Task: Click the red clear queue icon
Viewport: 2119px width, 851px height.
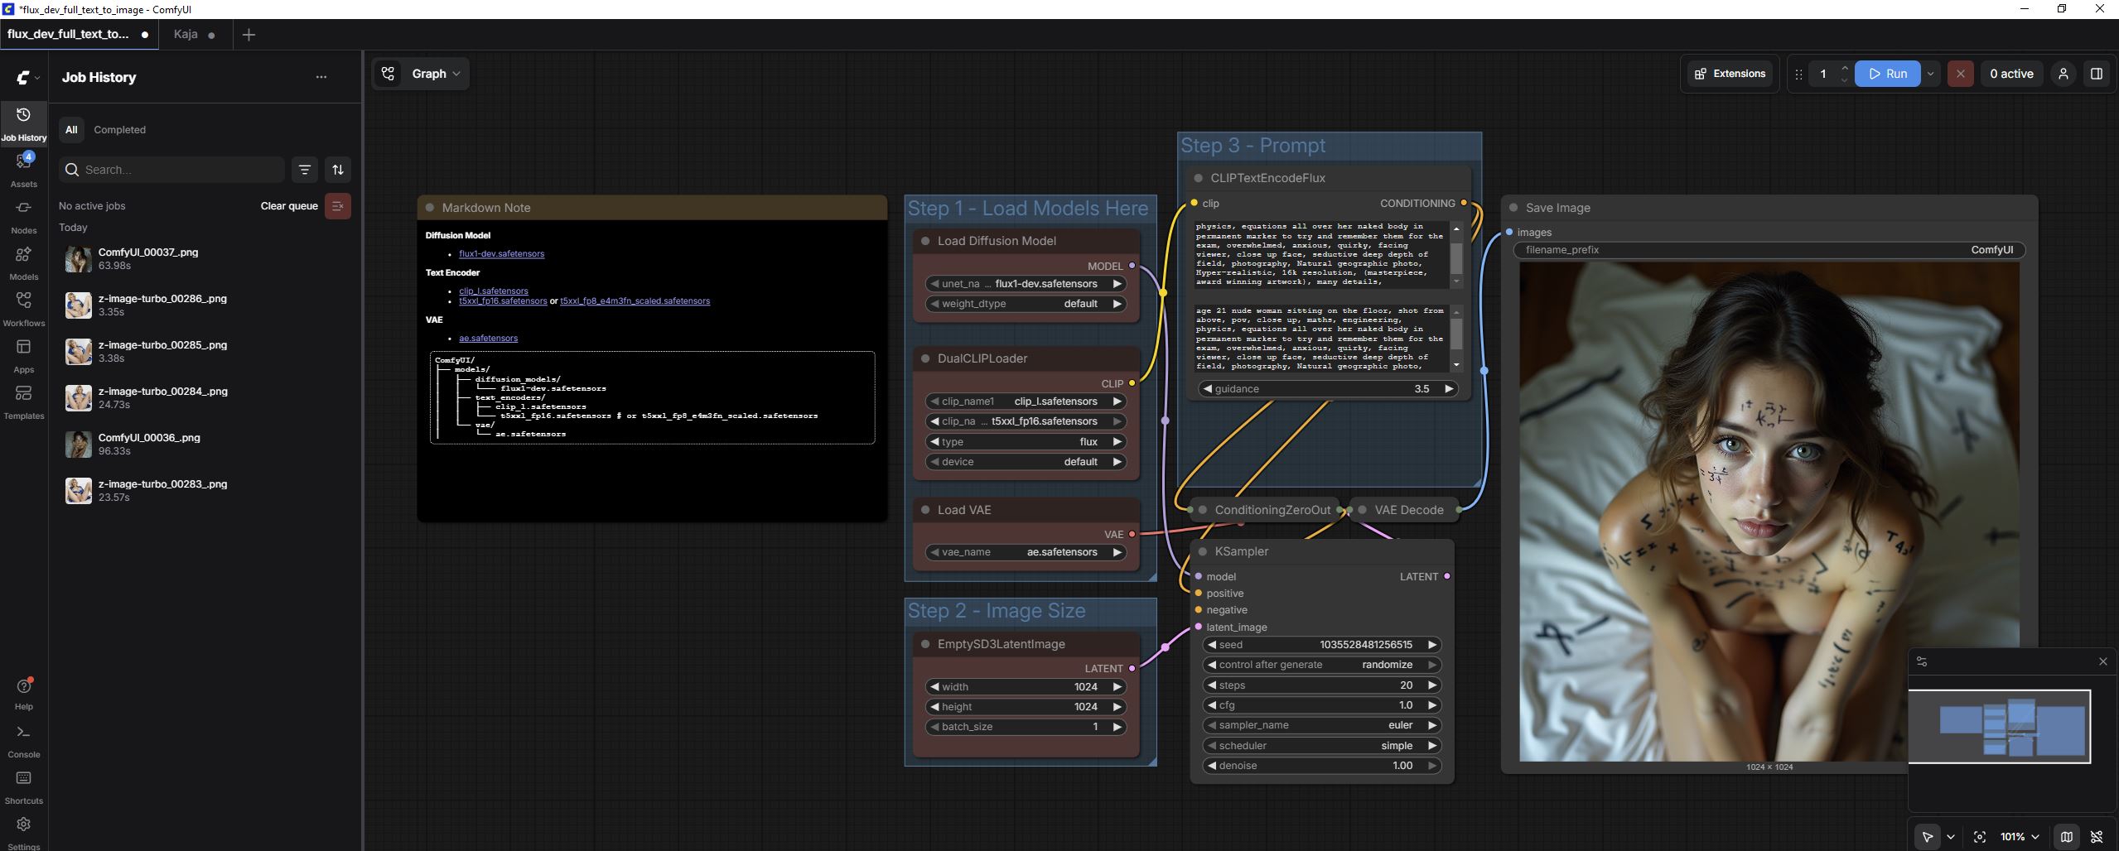Action: [x=338, y=206]
